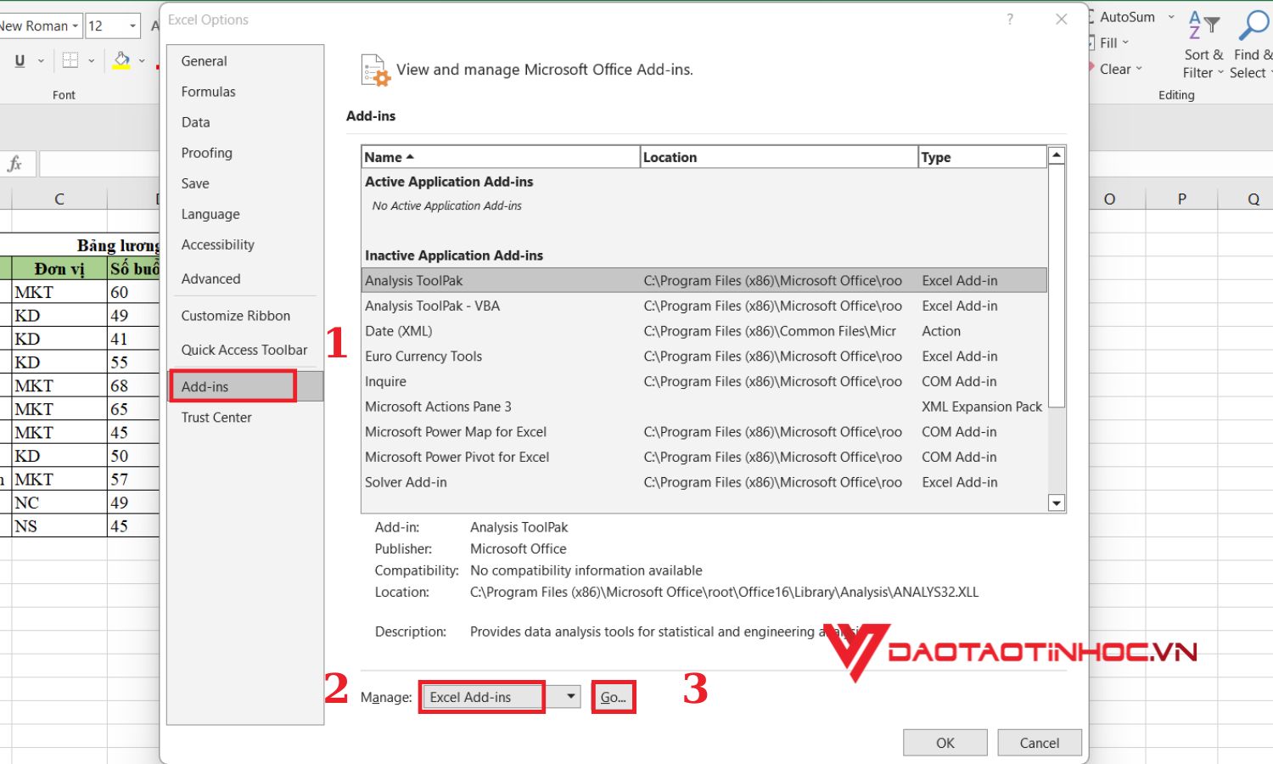The height and width of the screenshot is (764, 1273).
Task: Click the Sort & Filter icon
Action: pyautogui.click(x=1203, y=24)
